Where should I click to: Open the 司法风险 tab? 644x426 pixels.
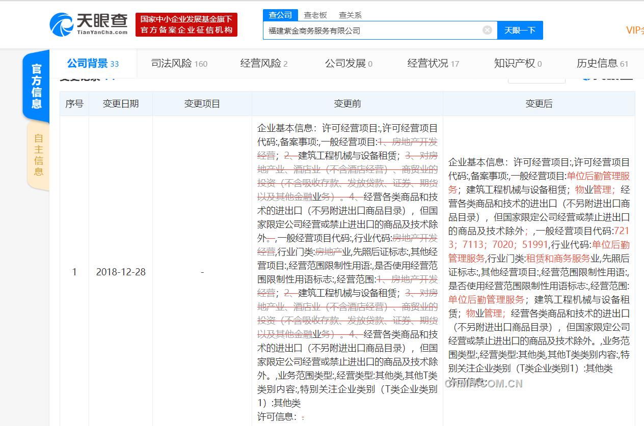pyautogui.click(x=179, y=64)
